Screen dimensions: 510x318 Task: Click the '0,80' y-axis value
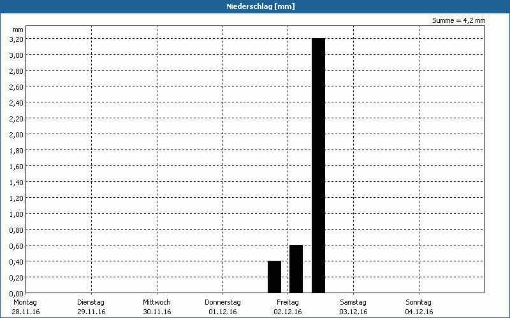click(x=17, y=230)
